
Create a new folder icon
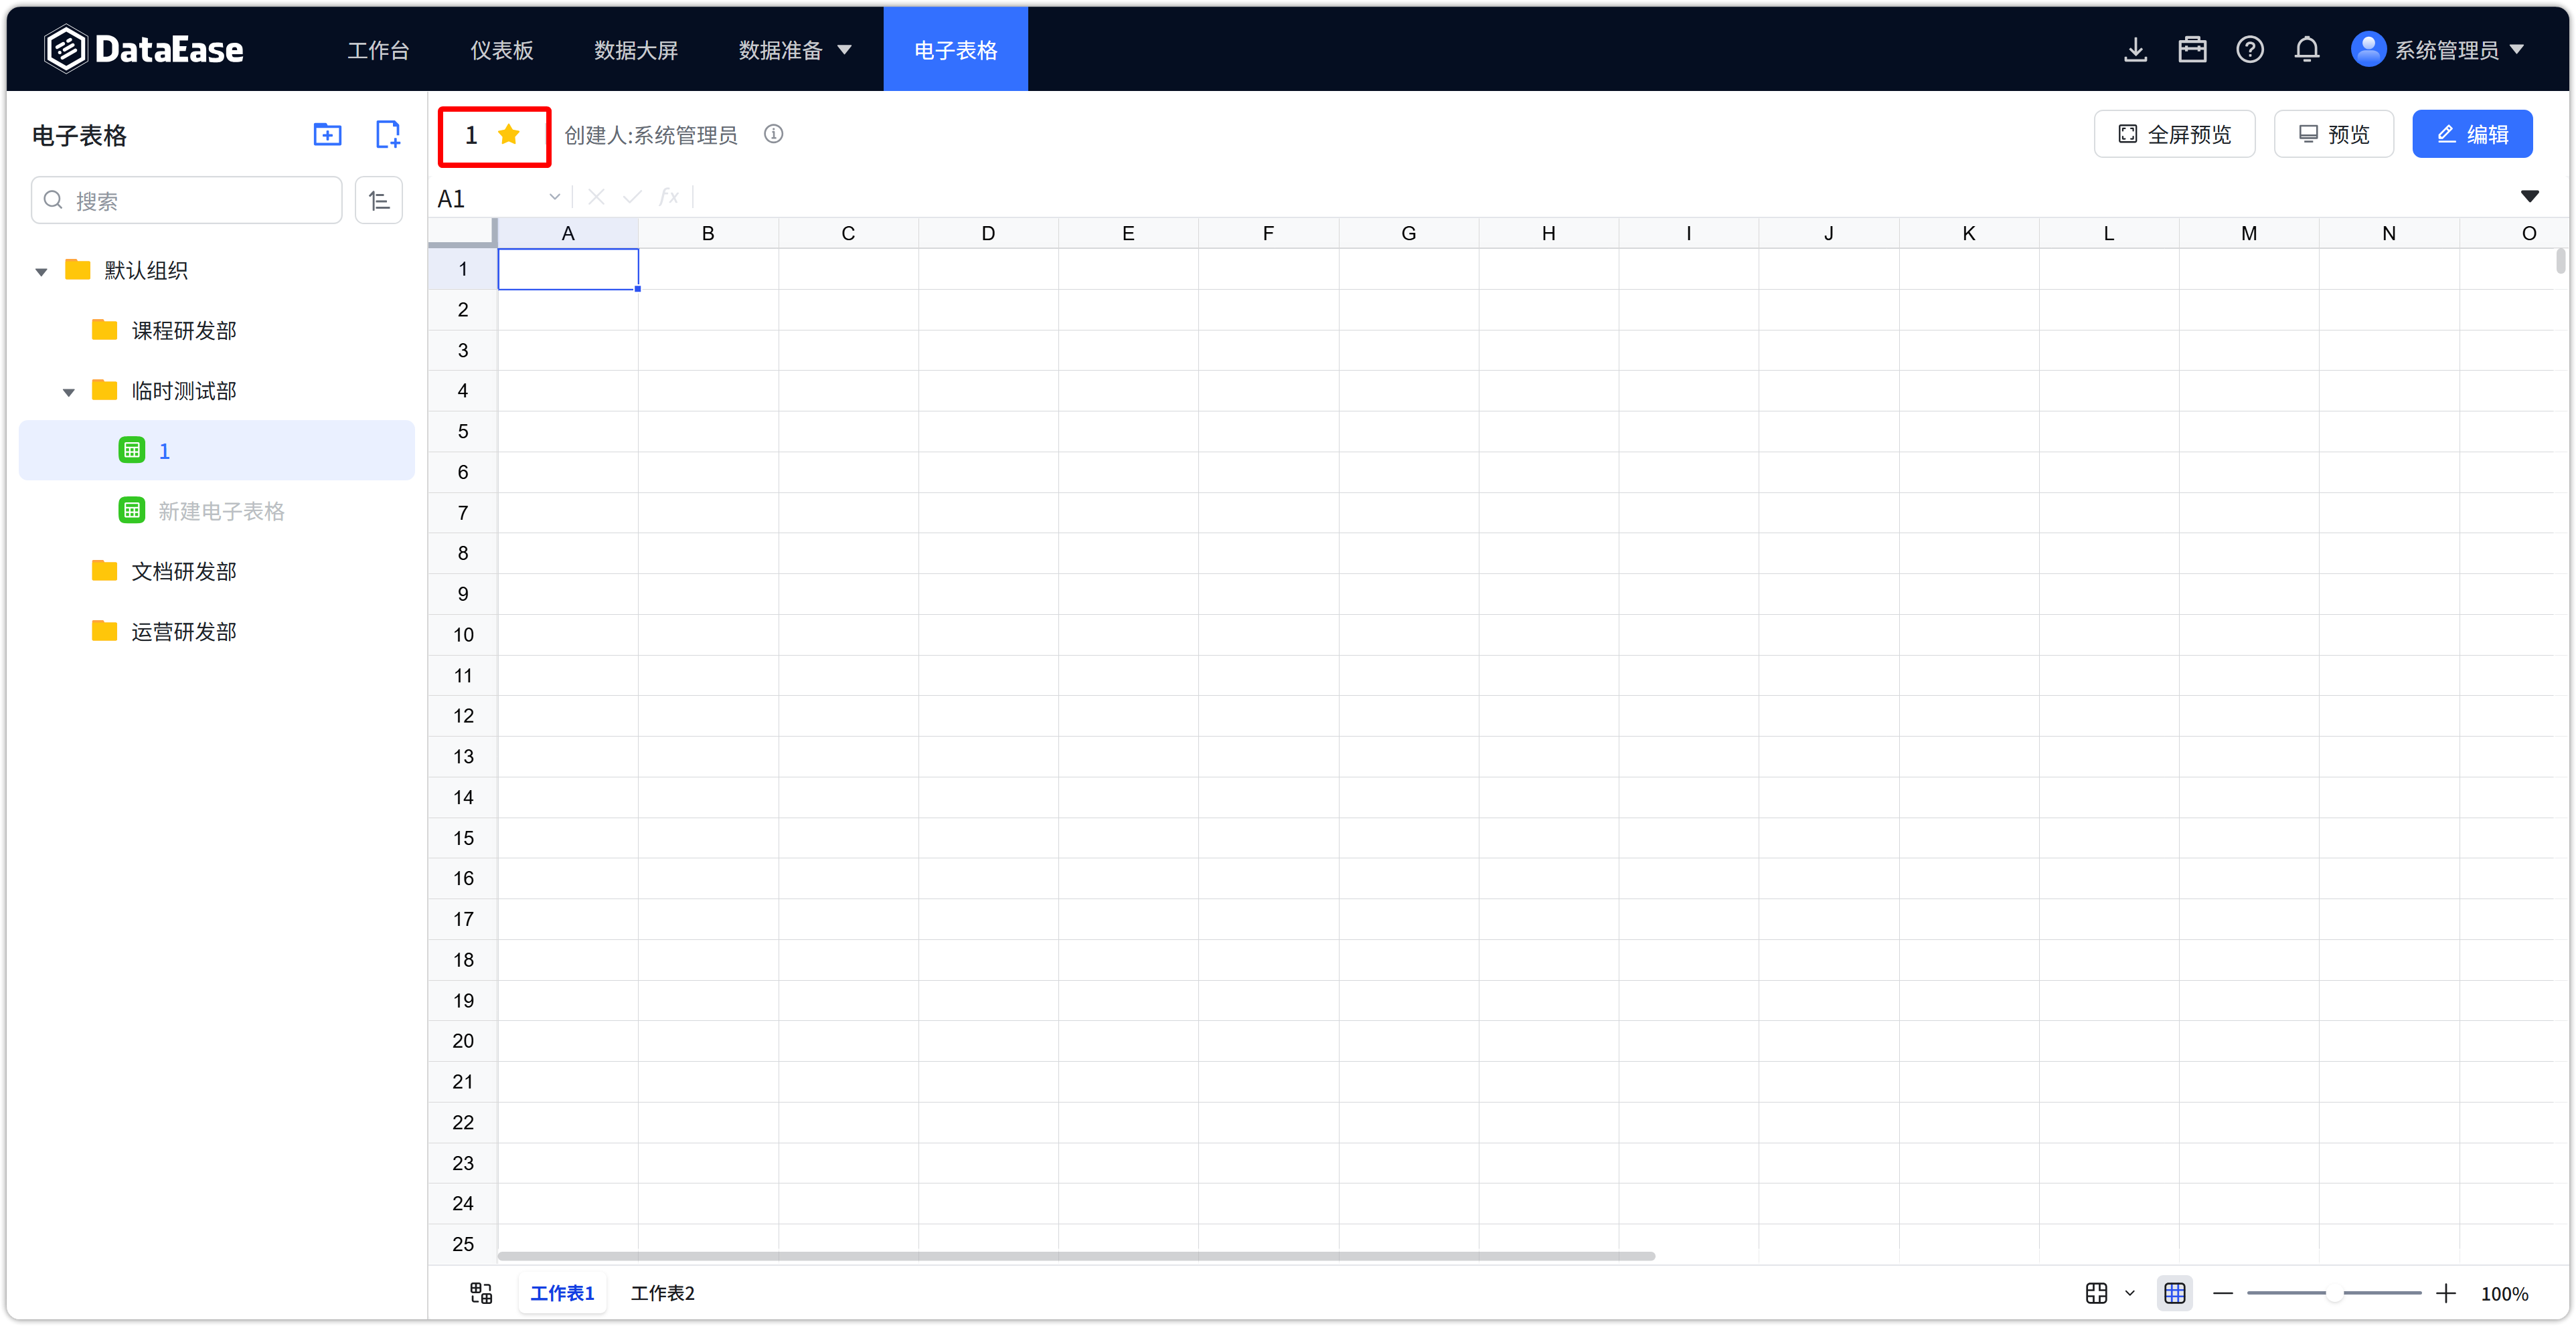coord(327,134)
